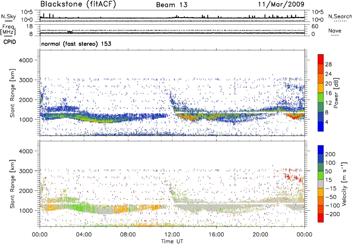Screen dimensions: 352x244
Task: Click the '4000' tick on the power panel
Action: point(26,60)
